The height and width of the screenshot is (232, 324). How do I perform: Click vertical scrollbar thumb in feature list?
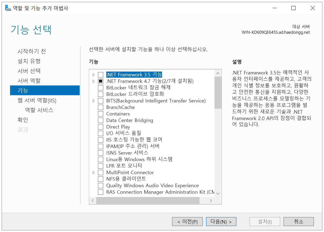point(218,93)
